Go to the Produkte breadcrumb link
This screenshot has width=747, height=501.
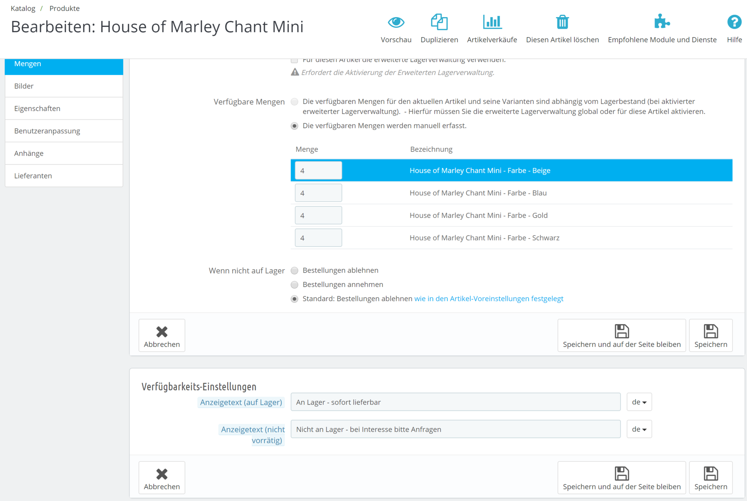click(65, 9)
